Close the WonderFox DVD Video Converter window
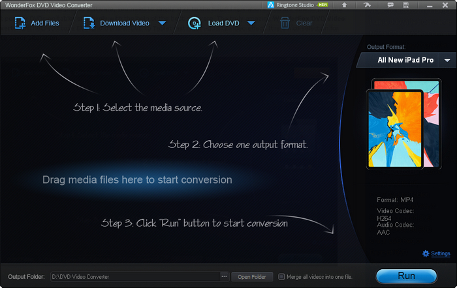The width and height of the screenshot is (457, 288). [x=445, y=5]
